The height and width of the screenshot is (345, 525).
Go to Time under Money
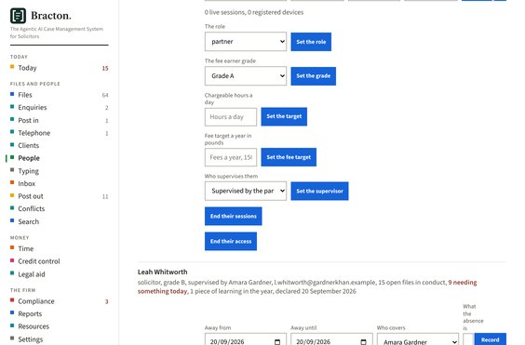[26, 248]
